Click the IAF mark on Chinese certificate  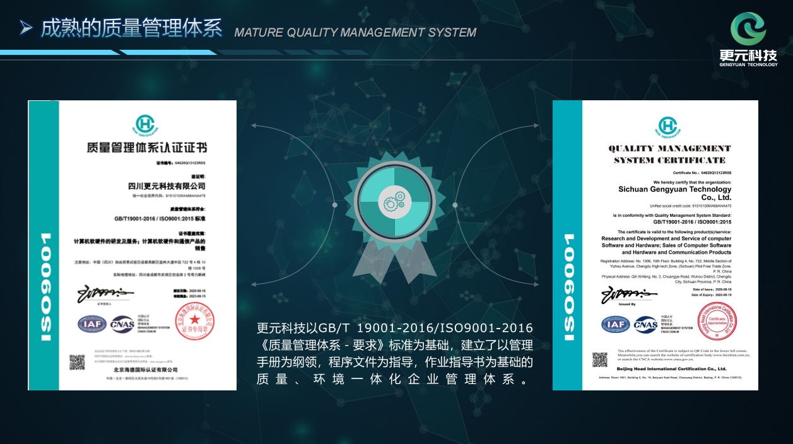click(92, 324)
